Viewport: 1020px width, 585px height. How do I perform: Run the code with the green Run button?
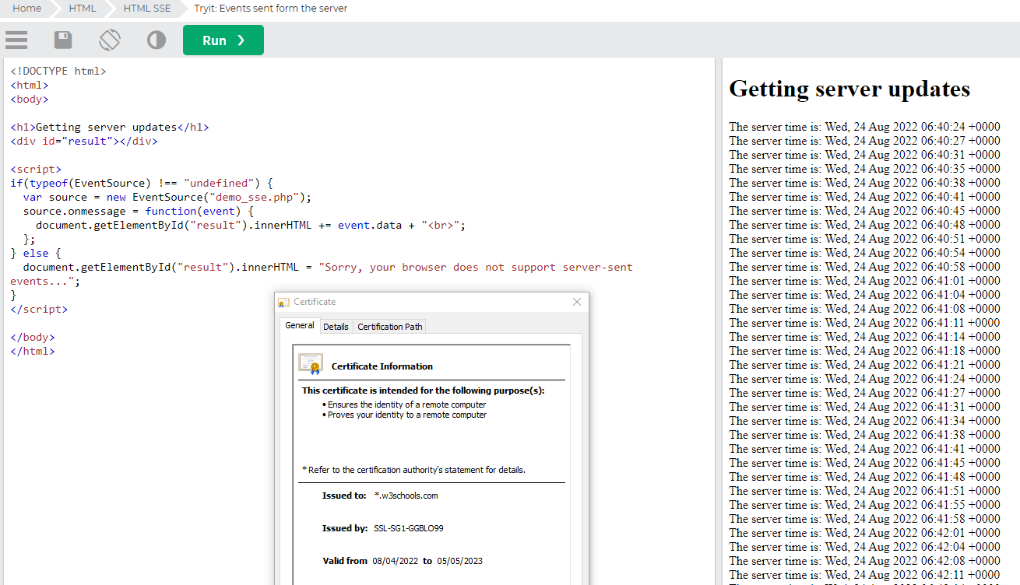pyautogui.click(x=223, y=40)
